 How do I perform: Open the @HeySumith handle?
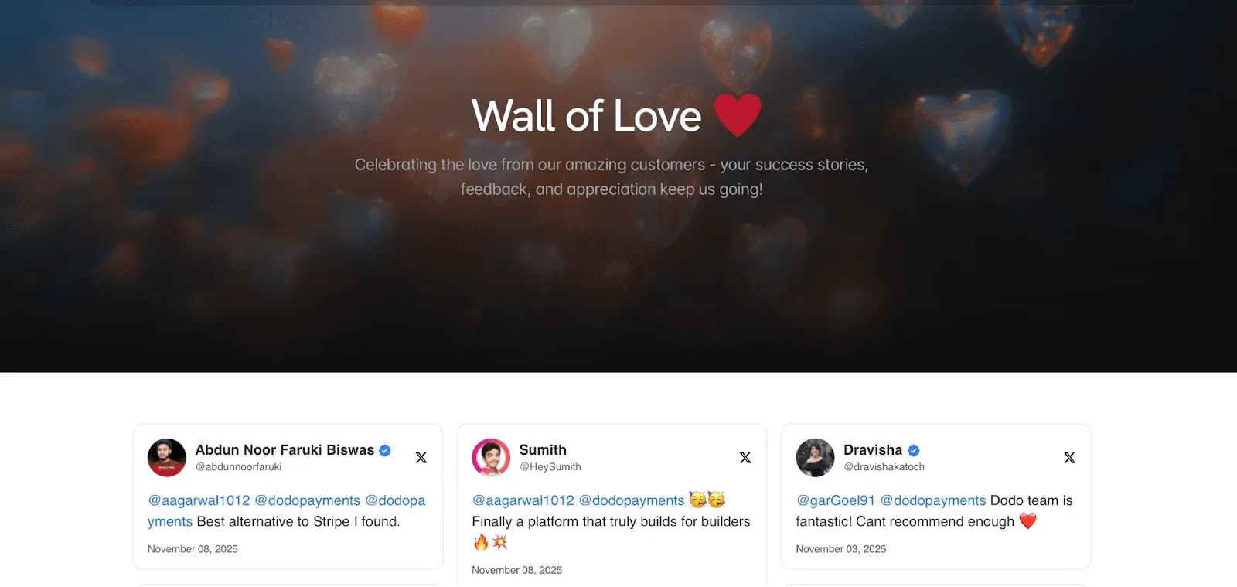click(x=550, y=467)
